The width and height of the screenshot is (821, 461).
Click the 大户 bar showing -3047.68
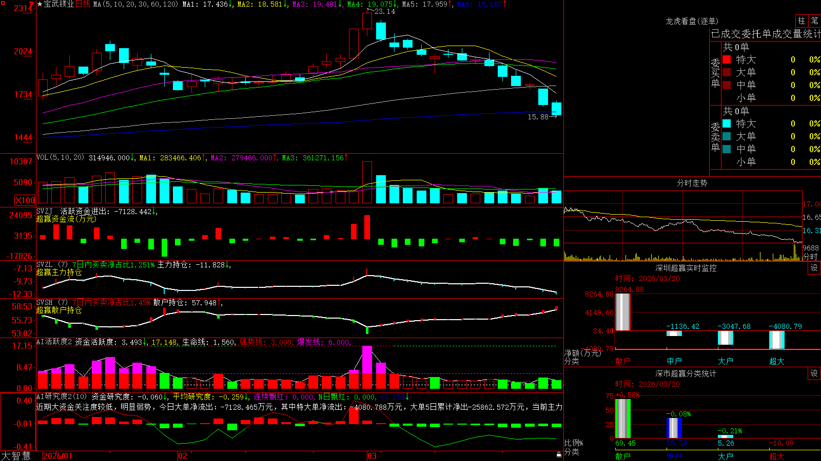(x=726, y=338)
